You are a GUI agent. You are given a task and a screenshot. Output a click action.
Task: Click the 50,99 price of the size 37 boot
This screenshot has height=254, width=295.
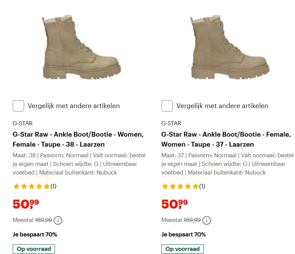click(175, 204)
